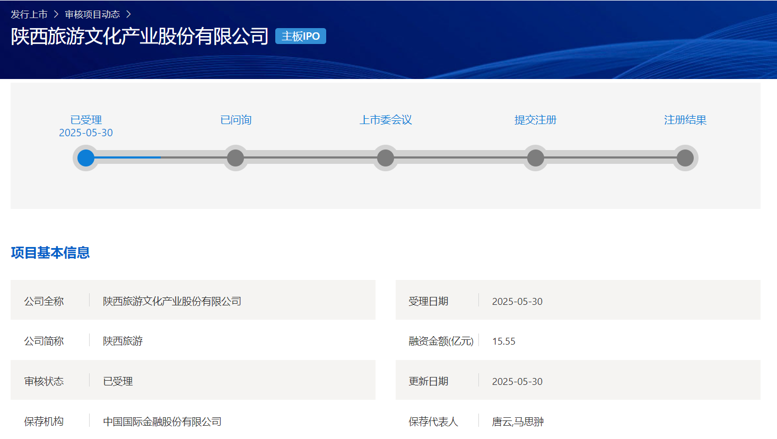This screenshot has width=777, height=439.
Task: Click the blue filled progress bar segment
Action: pos(127,157)
